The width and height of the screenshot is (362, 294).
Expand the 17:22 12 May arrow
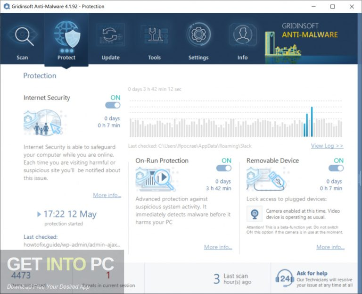click(x=39, y=214)
